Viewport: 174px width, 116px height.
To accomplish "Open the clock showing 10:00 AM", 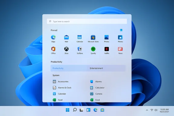I will coord(164,111).
